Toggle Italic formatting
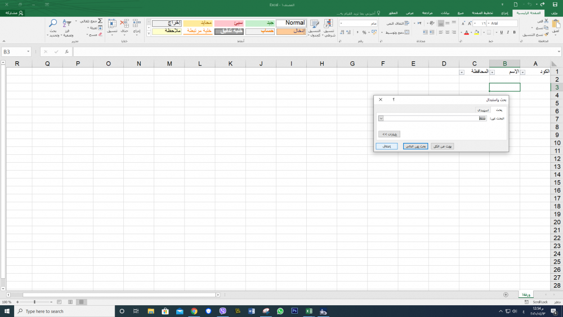 pyautogui.click(x=508, y=32)
